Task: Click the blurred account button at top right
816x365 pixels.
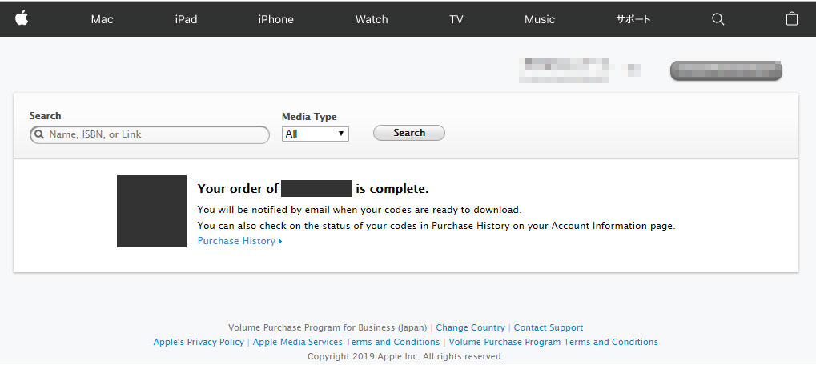Action: click(x=726, y=70)
